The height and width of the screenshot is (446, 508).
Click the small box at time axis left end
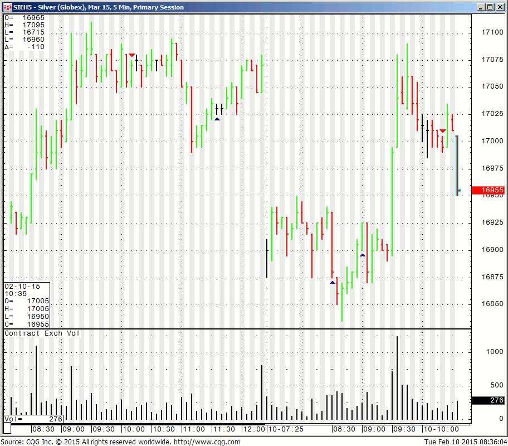coord(8,429)
